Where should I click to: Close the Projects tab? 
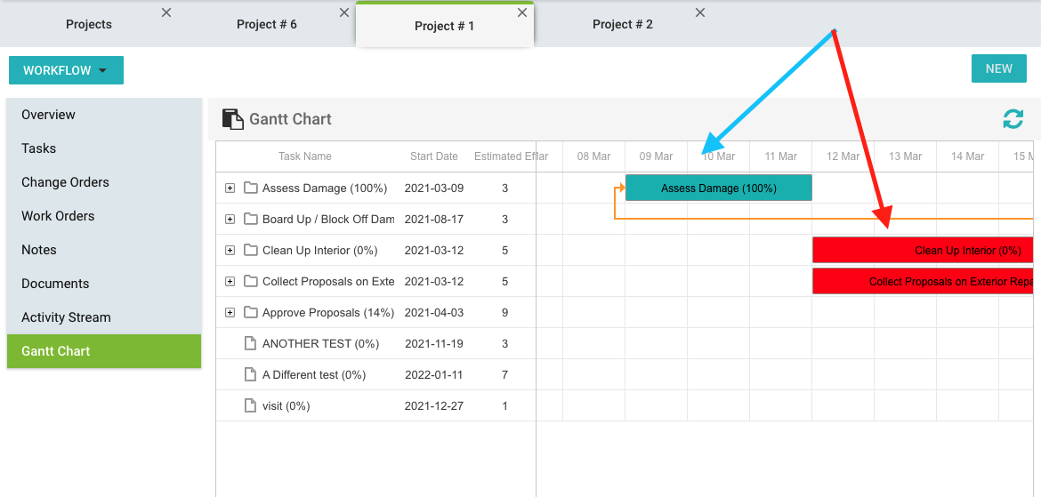point(166,12)
